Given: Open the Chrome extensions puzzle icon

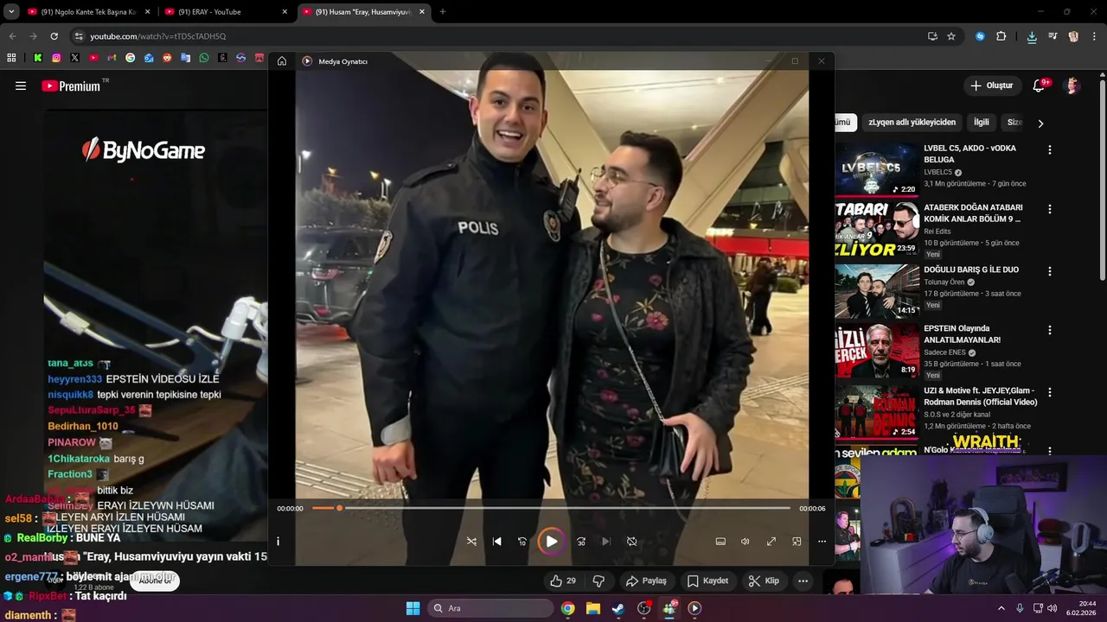Looking at the screenshot, I should click(1001, 36).
